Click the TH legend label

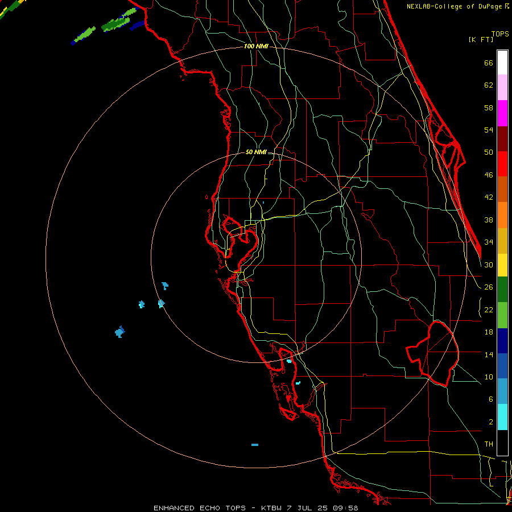click(x=489, y=444)
